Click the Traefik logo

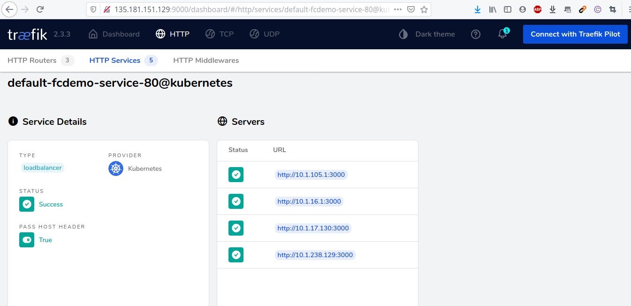point(27,34)
